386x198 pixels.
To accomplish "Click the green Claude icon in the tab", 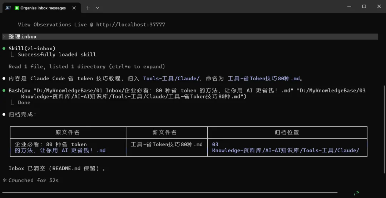I will click(x=17, y=8).
